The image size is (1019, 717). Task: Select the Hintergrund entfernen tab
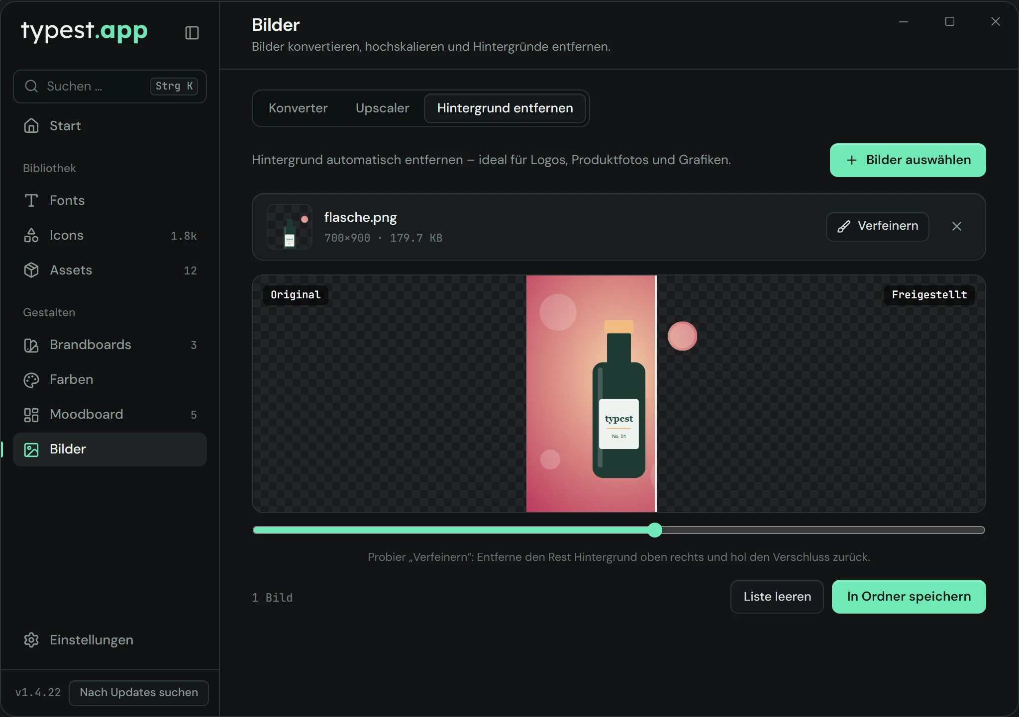coord(505,108)
